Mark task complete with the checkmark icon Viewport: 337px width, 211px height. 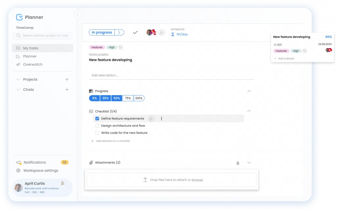point(135,33)
